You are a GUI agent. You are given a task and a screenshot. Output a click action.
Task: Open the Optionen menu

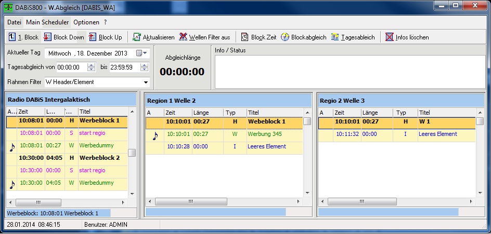86,22
